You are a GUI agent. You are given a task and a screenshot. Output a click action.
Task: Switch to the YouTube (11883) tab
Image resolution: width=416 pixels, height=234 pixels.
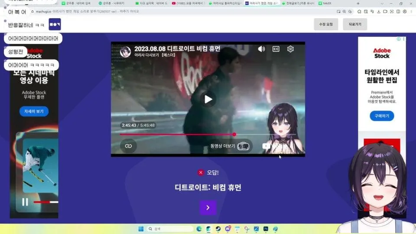pyautogui.click(x=188, y=3)
